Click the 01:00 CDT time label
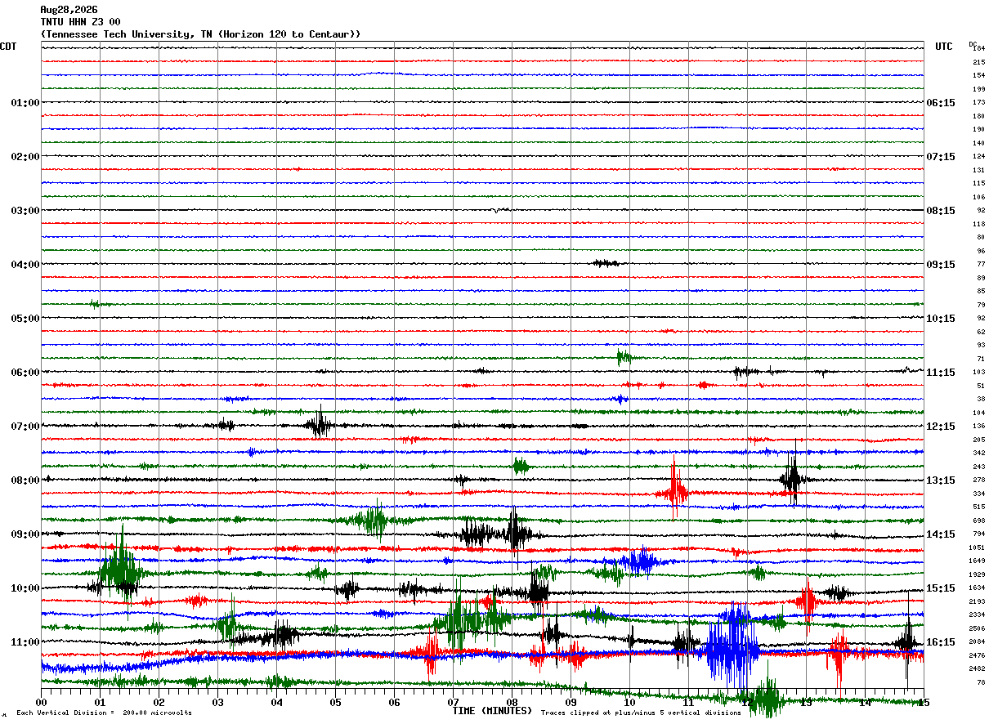The width and height of the screenshot is (989, 724). (25, 103)
